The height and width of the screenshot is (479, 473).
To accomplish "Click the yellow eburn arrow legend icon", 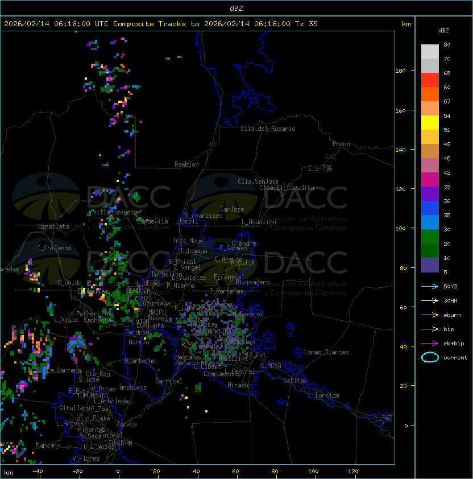I will pos(430,315).
